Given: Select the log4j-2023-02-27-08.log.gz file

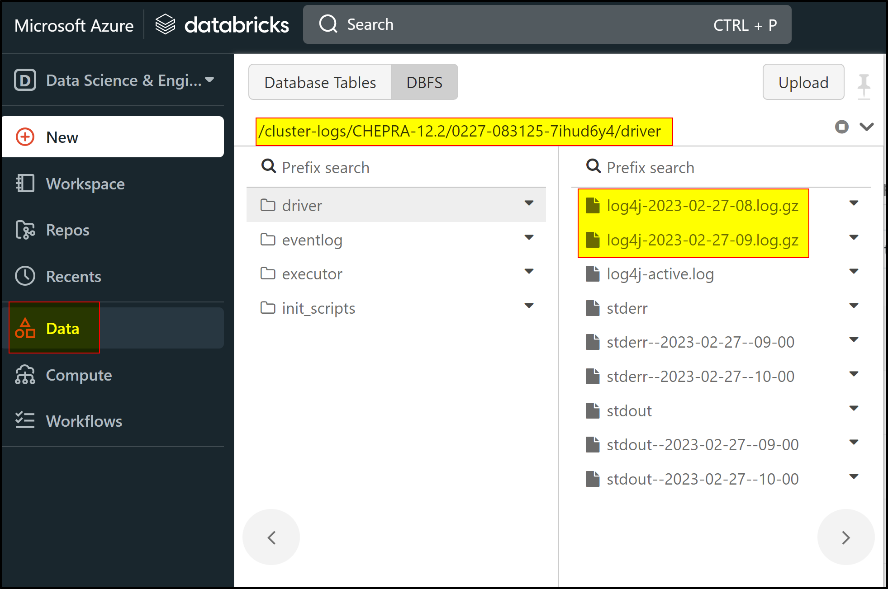Looking at the screenshot, I should (702, 206).
